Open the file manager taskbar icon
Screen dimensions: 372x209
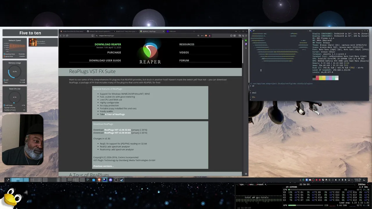(94, 180)
